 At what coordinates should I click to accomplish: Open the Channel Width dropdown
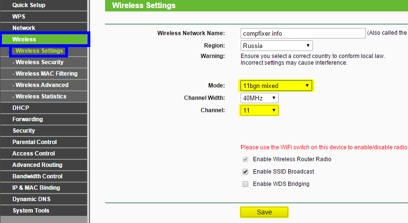[259, 98]
